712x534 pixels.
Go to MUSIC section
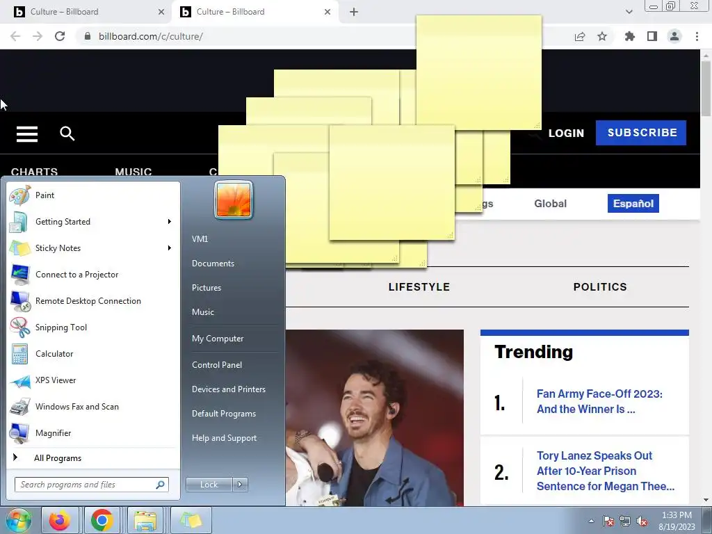pyautogui.click(x=133, y=172)
